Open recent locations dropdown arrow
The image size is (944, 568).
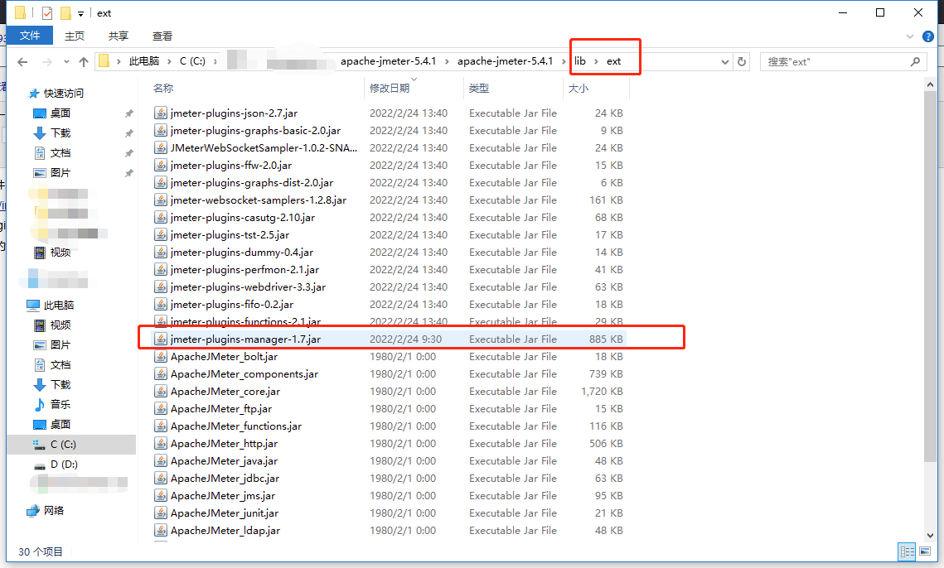point(66,61)
